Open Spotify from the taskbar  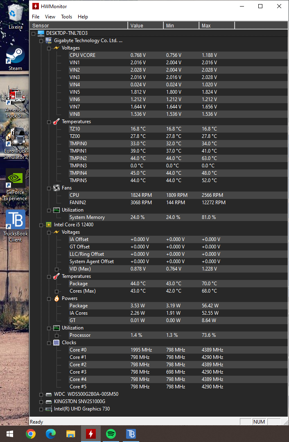click(111, 434)
